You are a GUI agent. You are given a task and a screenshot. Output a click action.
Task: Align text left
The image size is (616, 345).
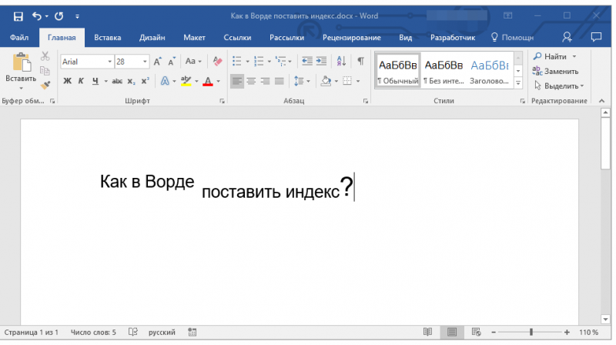click(237, 81)
